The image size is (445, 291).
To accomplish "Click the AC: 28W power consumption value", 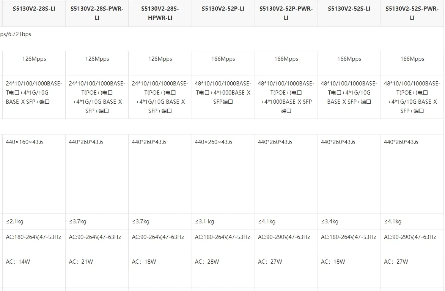I will click(207, 261).
